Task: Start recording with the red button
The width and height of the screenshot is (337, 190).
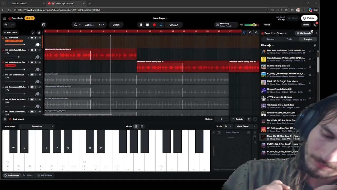Action: pos(154,25)
